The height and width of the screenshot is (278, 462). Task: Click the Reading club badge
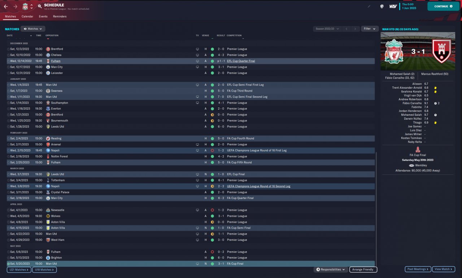coord(48,138)
